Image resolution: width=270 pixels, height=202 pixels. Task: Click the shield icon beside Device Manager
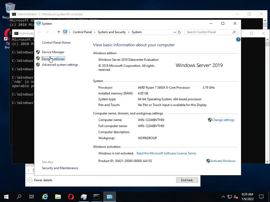[x=38, y=52]
